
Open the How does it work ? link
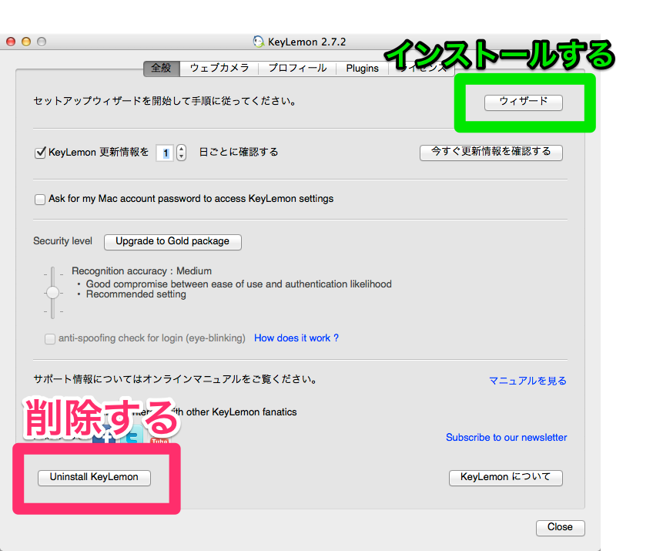click(296, 338)
